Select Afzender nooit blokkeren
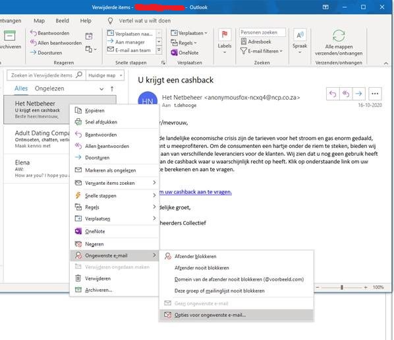394x340 pixels. tap(237, 268)
